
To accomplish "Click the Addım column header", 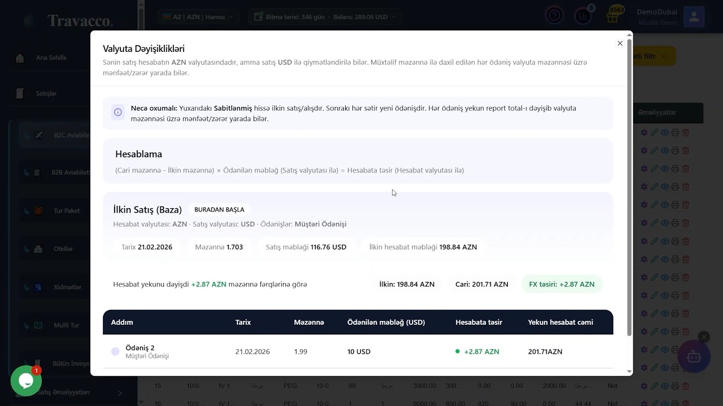I will [122, 322].
